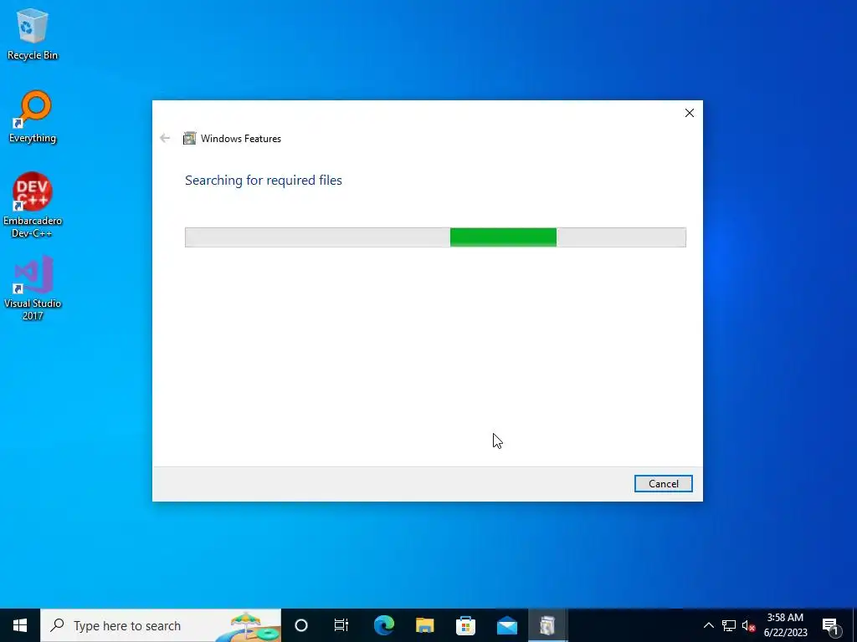Select the Embarcadero Dev-C++ shortcut
Screen dimensions: 857x642
(x=33, y=206)
